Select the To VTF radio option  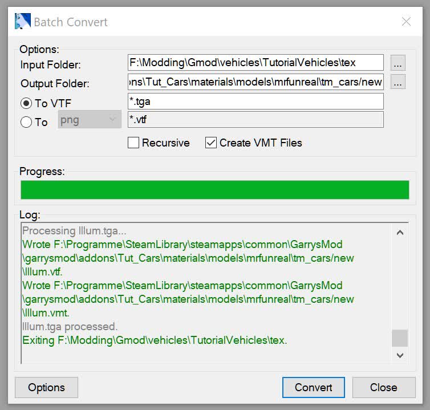click(x=26, y=103)
